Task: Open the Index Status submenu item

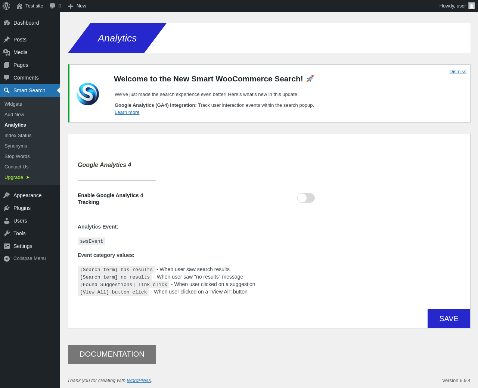Action: click(18, 136)
